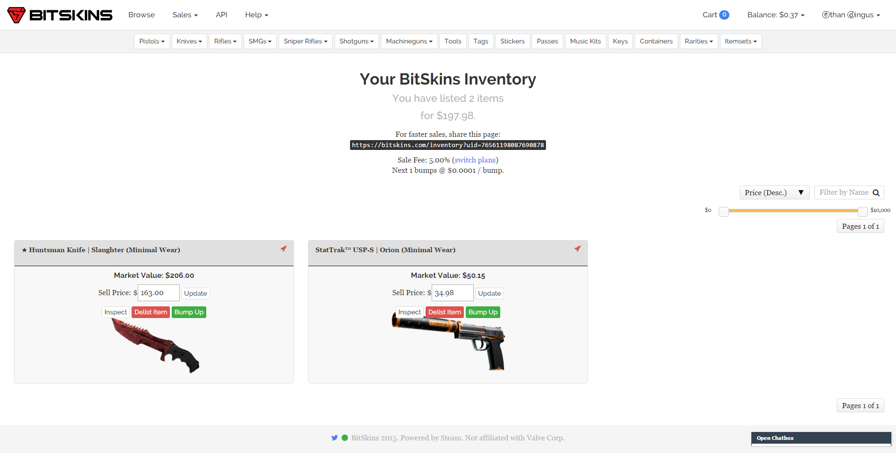Click the USP-S Orion pistol image

(449, 342)
